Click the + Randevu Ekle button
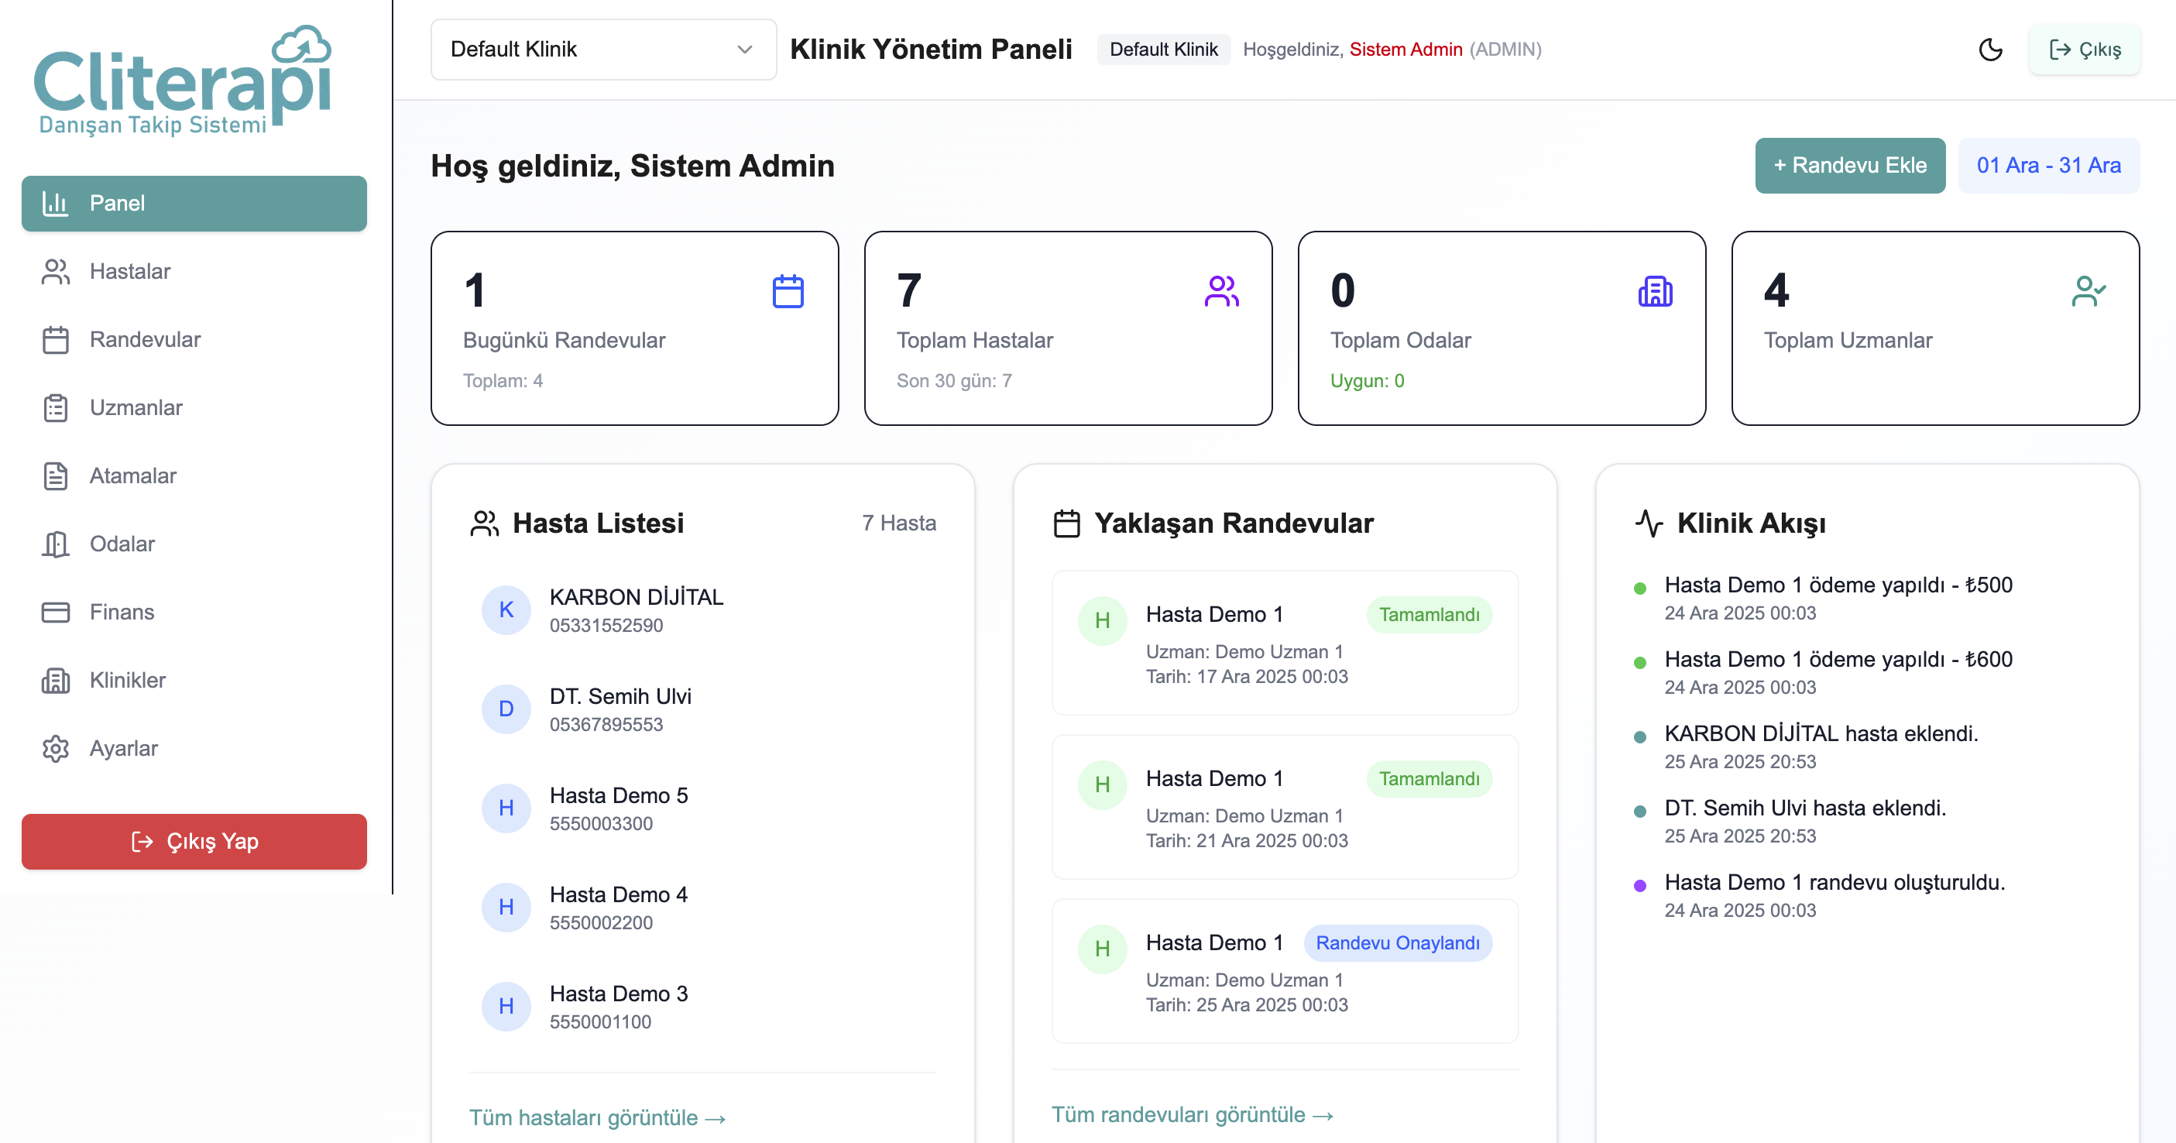Viewport: 2176px width, 1143px height. (1849, 166)
